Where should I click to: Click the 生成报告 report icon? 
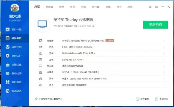157,99
